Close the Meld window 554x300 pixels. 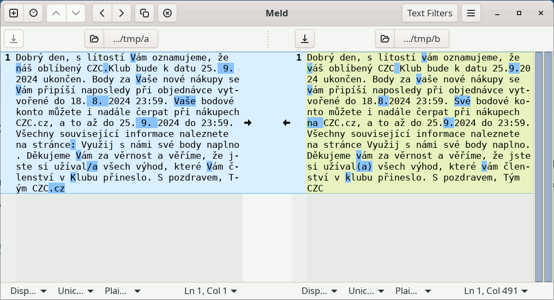(x=540, y=13)
